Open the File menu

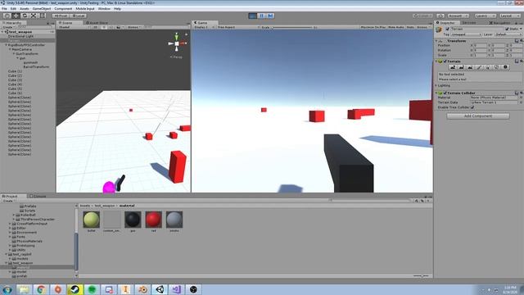point(4,9)
